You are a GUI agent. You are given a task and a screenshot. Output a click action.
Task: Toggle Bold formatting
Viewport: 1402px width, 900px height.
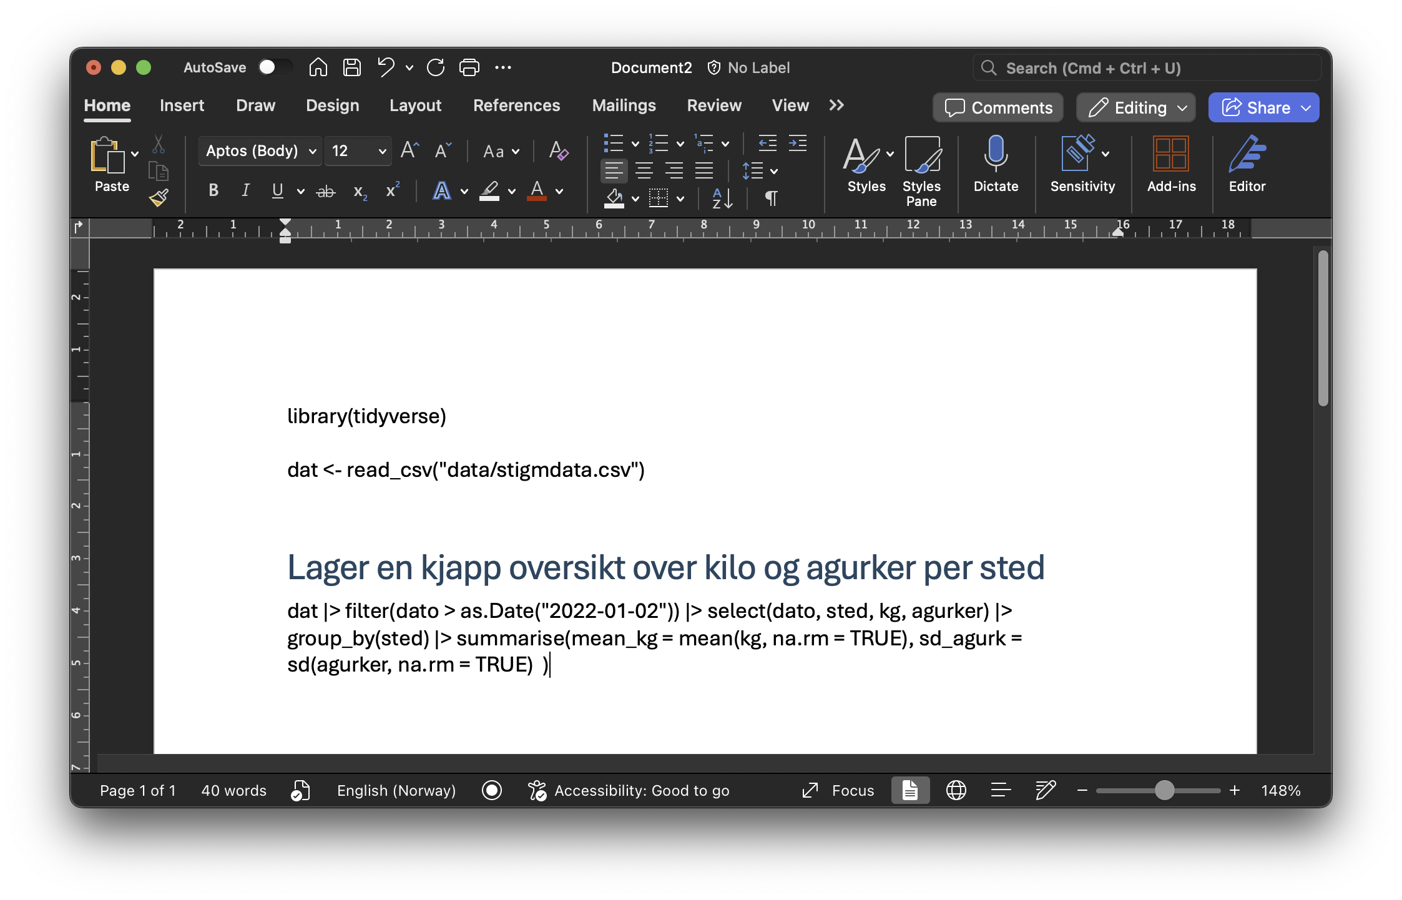click(213, 191)
